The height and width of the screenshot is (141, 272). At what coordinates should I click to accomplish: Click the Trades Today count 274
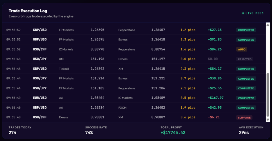pyautogui.click(x=12, y=133)
